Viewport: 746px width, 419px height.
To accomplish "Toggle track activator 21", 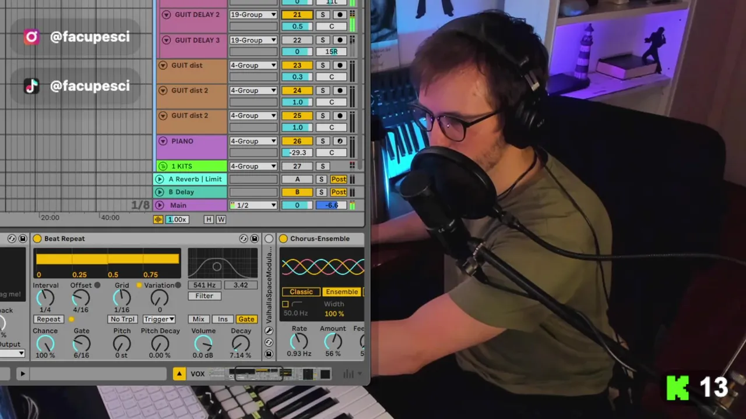I will pos(297,15).
